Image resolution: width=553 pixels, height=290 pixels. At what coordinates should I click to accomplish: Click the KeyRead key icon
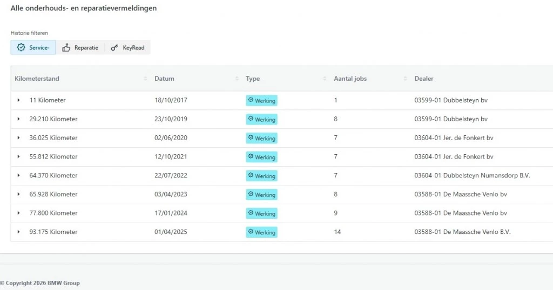coord(114,47)
